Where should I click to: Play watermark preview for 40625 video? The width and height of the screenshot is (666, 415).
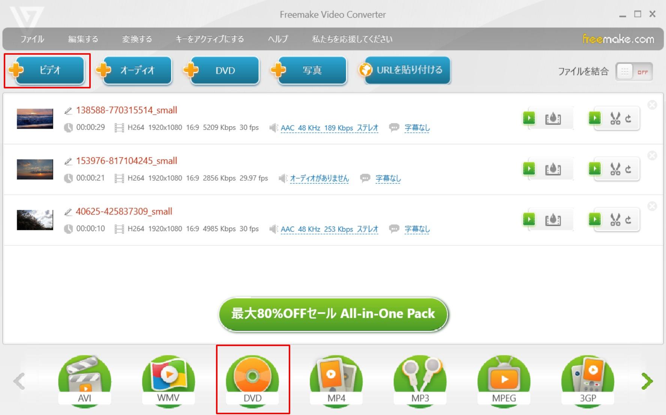(x=529, y=219)
